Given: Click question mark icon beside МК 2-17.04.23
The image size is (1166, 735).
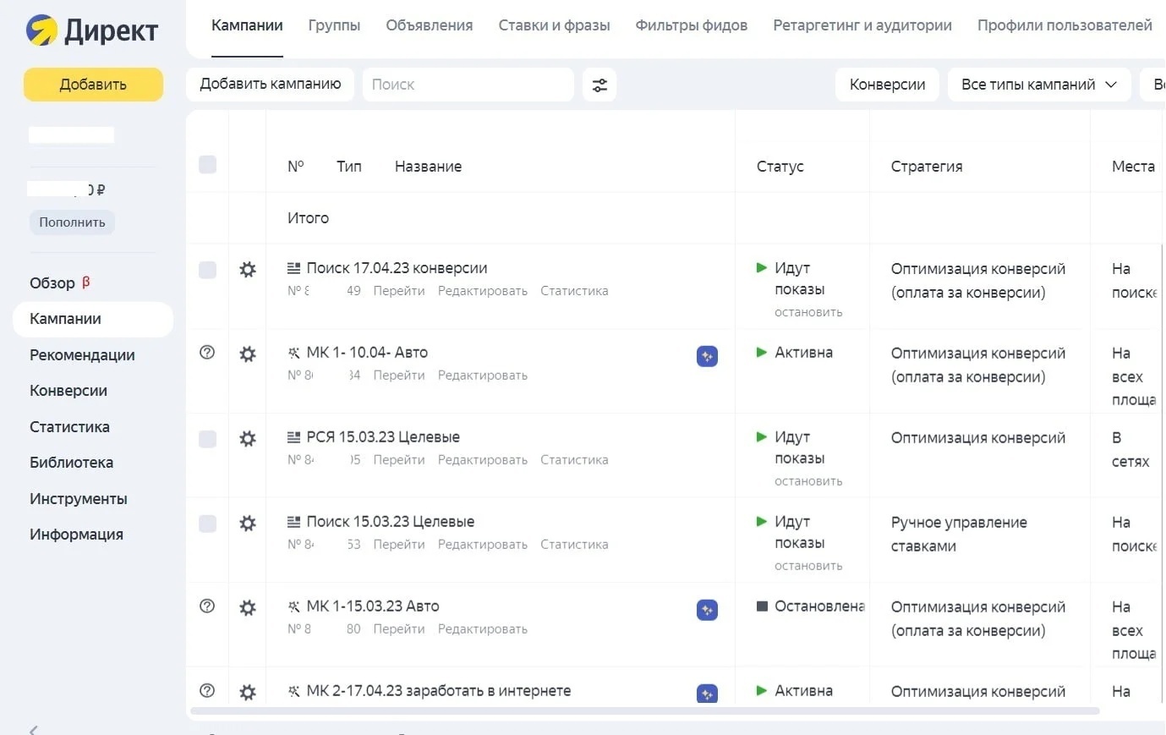Looking at the screenshot, I should pos(207,691).
